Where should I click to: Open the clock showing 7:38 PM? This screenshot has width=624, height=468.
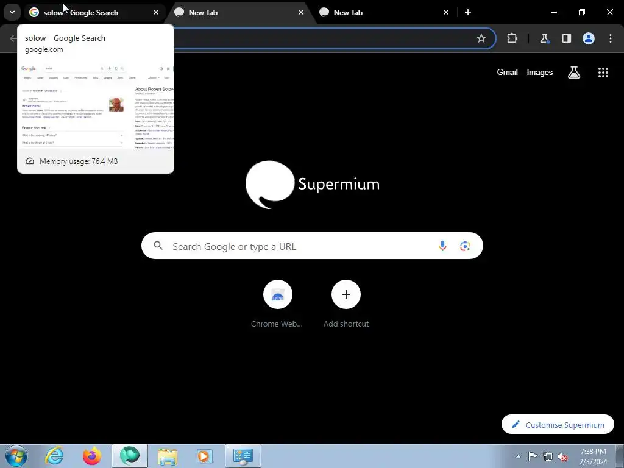(593, 456)
